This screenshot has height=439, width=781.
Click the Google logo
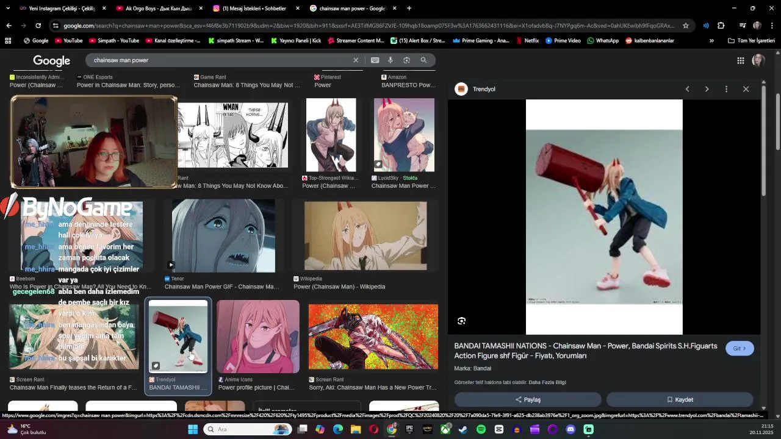tap(51, 60)
